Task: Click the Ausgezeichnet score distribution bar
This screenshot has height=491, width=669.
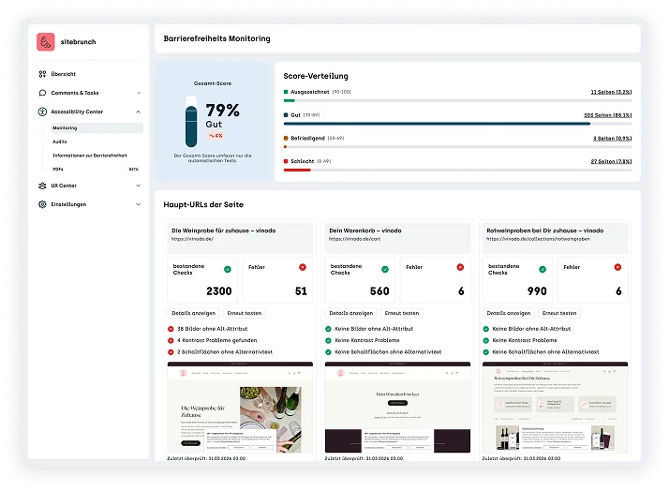Action: [457, 100]
